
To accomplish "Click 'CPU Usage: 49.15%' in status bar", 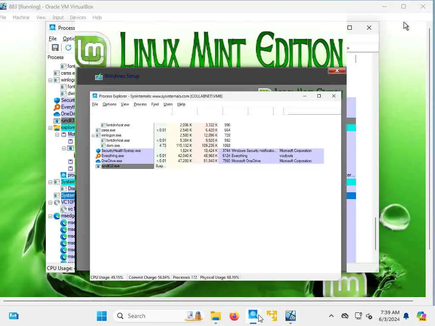I will (x=107, y=278).
